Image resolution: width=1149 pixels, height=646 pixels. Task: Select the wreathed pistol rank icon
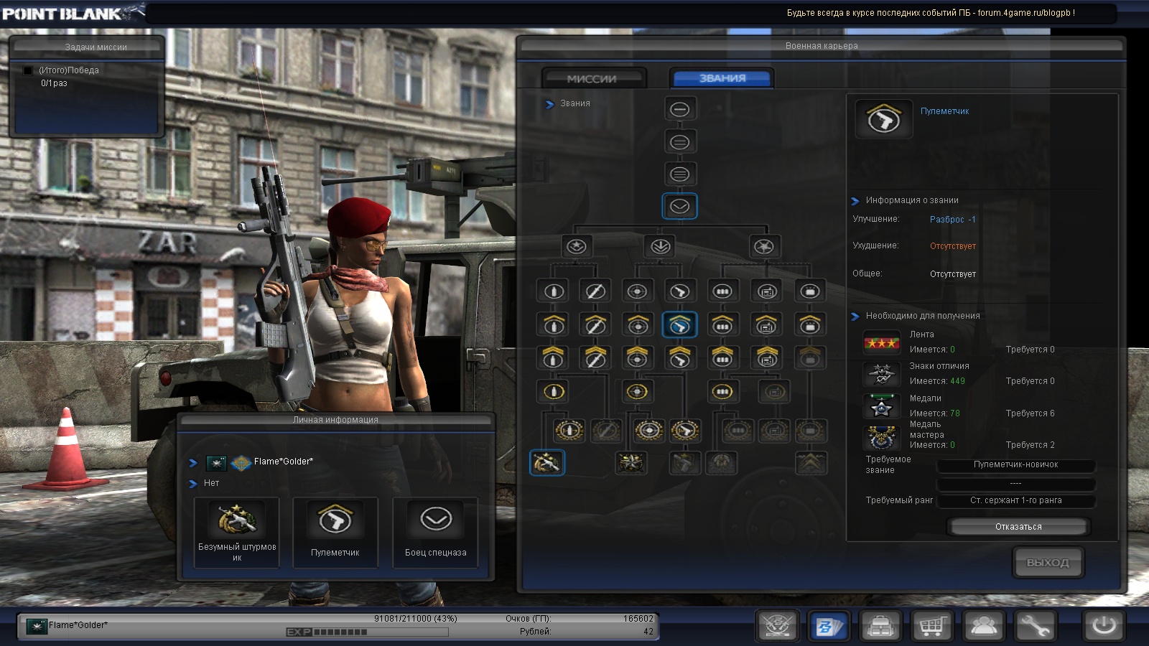pyautogui.click(x=685, y=431)
